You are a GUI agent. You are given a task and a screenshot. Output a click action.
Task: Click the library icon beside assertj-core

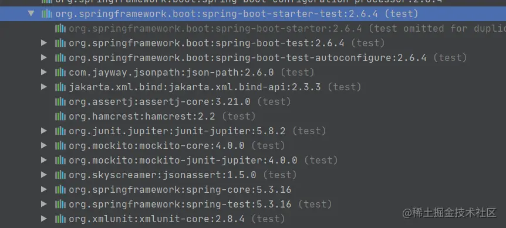tap(60, 102)
